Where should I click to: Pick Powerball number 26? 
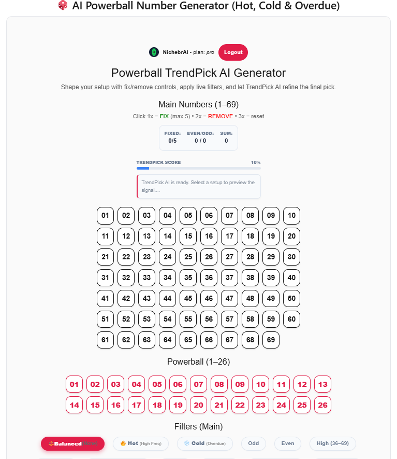pyautogui.click(x=322, y=405)
